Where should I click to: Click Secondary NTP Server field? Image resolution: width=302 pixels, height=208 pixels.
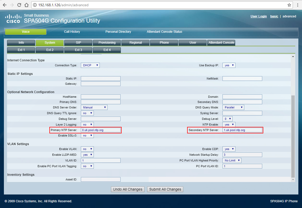click(x=242, y=130)
